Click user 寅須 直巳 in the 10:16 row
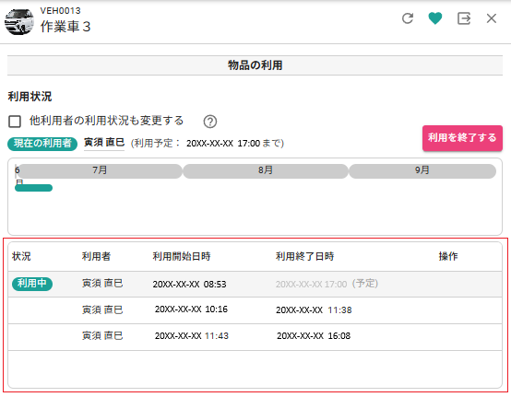Image resolution: width=511 pixels, height=397 pixels. coord(102,309)
